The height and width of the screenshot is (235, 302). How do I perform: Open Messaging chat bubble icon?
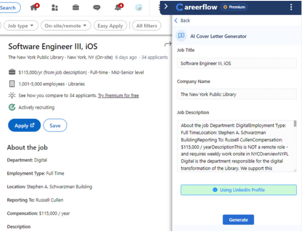pyautogui.click(x=97, y=8)
